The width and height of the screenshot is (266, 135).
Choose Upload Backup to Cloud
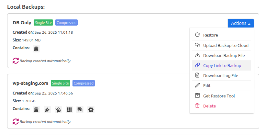226,45
